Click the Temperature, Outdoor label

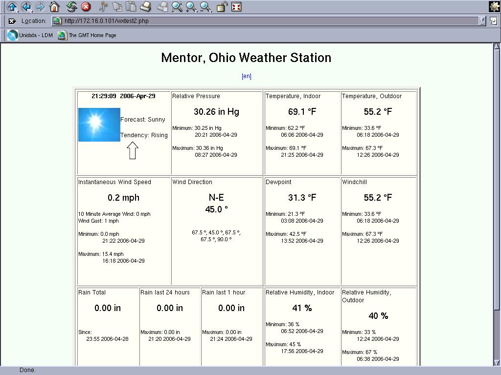click(x=372, y=96)
